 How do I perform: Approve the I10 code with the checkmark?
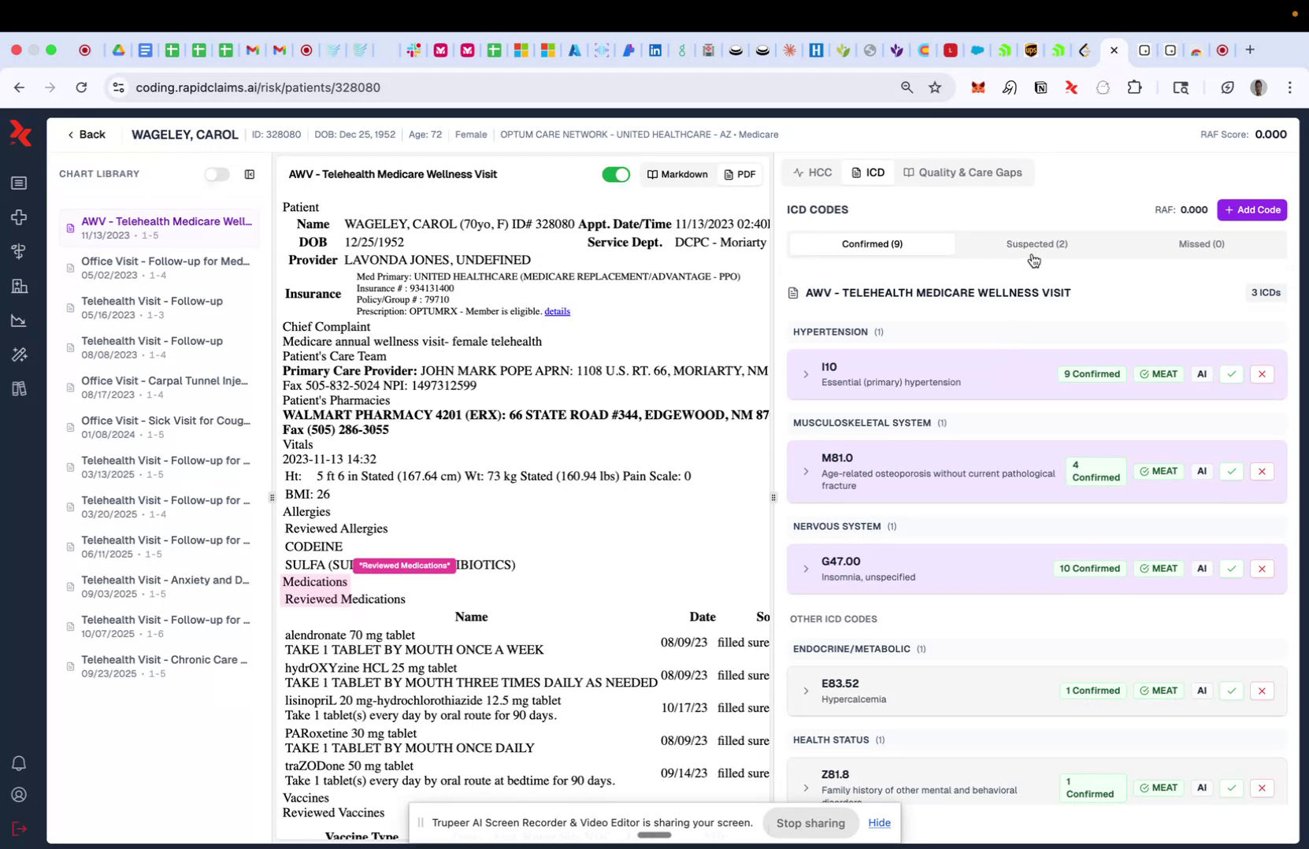[x=1230, y=374]
